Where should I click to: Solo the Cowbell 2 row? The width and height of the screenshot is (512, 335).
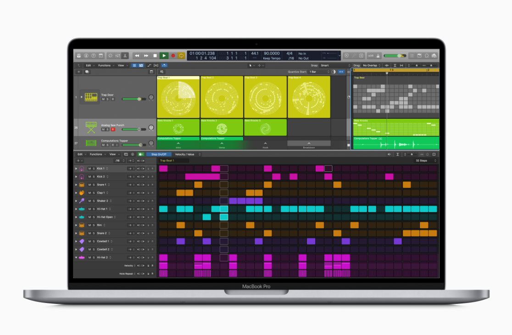pyautogui.click(x=94, y=250)
